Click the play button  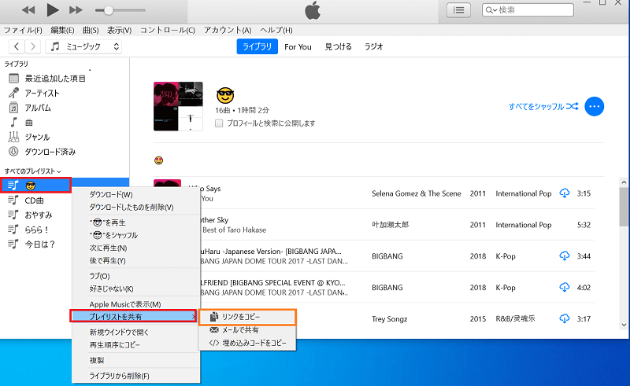coord(52,10)
